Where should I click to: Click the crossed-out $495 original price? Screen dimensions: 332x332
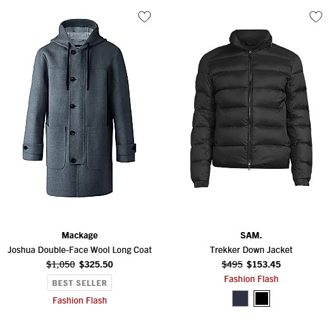tap(232, 264)
